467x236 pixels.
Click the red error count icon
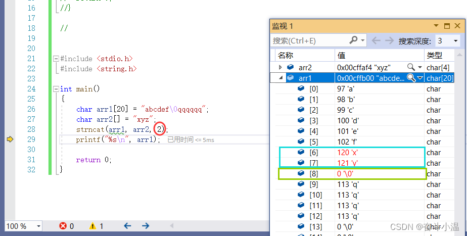click(63, 226)
